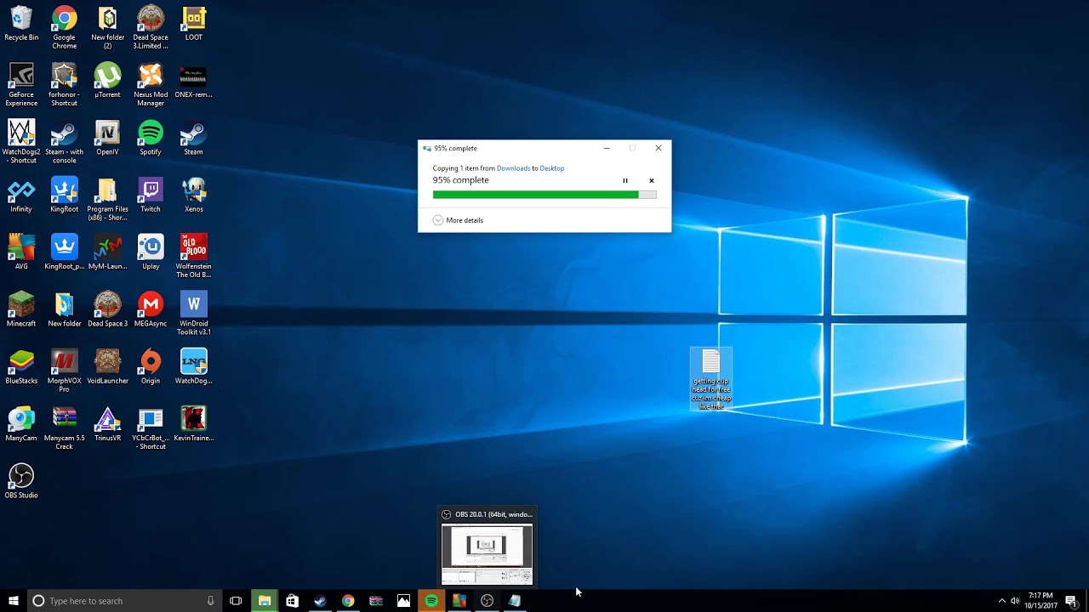Open the Windows Start menu
This screenshot has width=1089, height=612.
pos(14,601)
